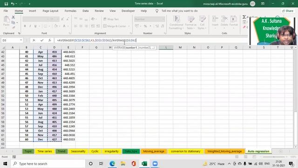
Task: Open the Weighted_Moving_average sheet tab
Action: click(224, 151)
